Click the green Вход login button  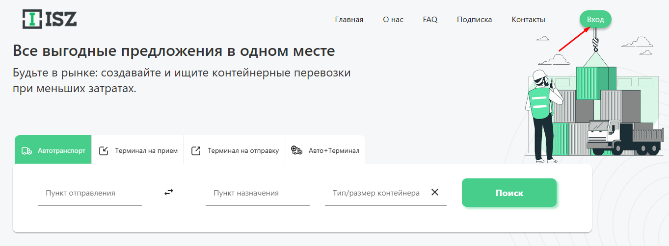[595, 20]
